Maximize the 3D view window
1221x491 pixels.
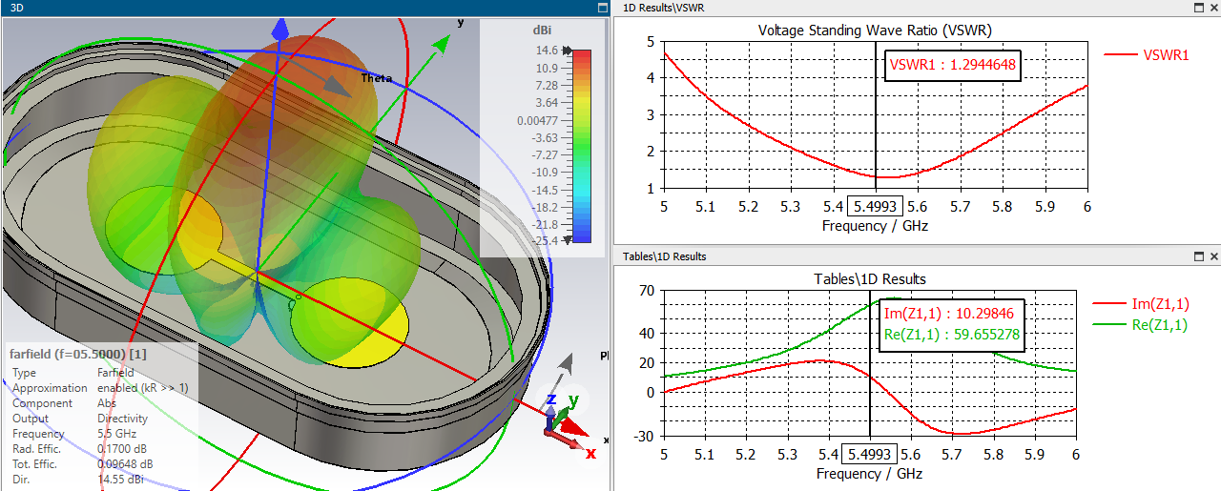(x=602, y=8)
